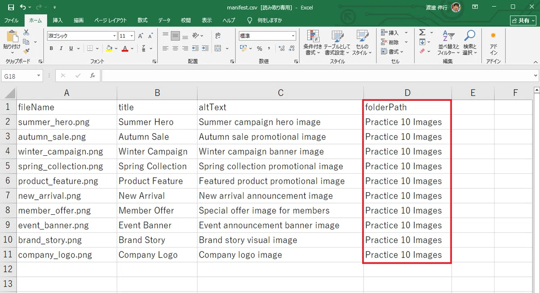
Task: Click the 何をしますか search box
Action: point(270,20)
